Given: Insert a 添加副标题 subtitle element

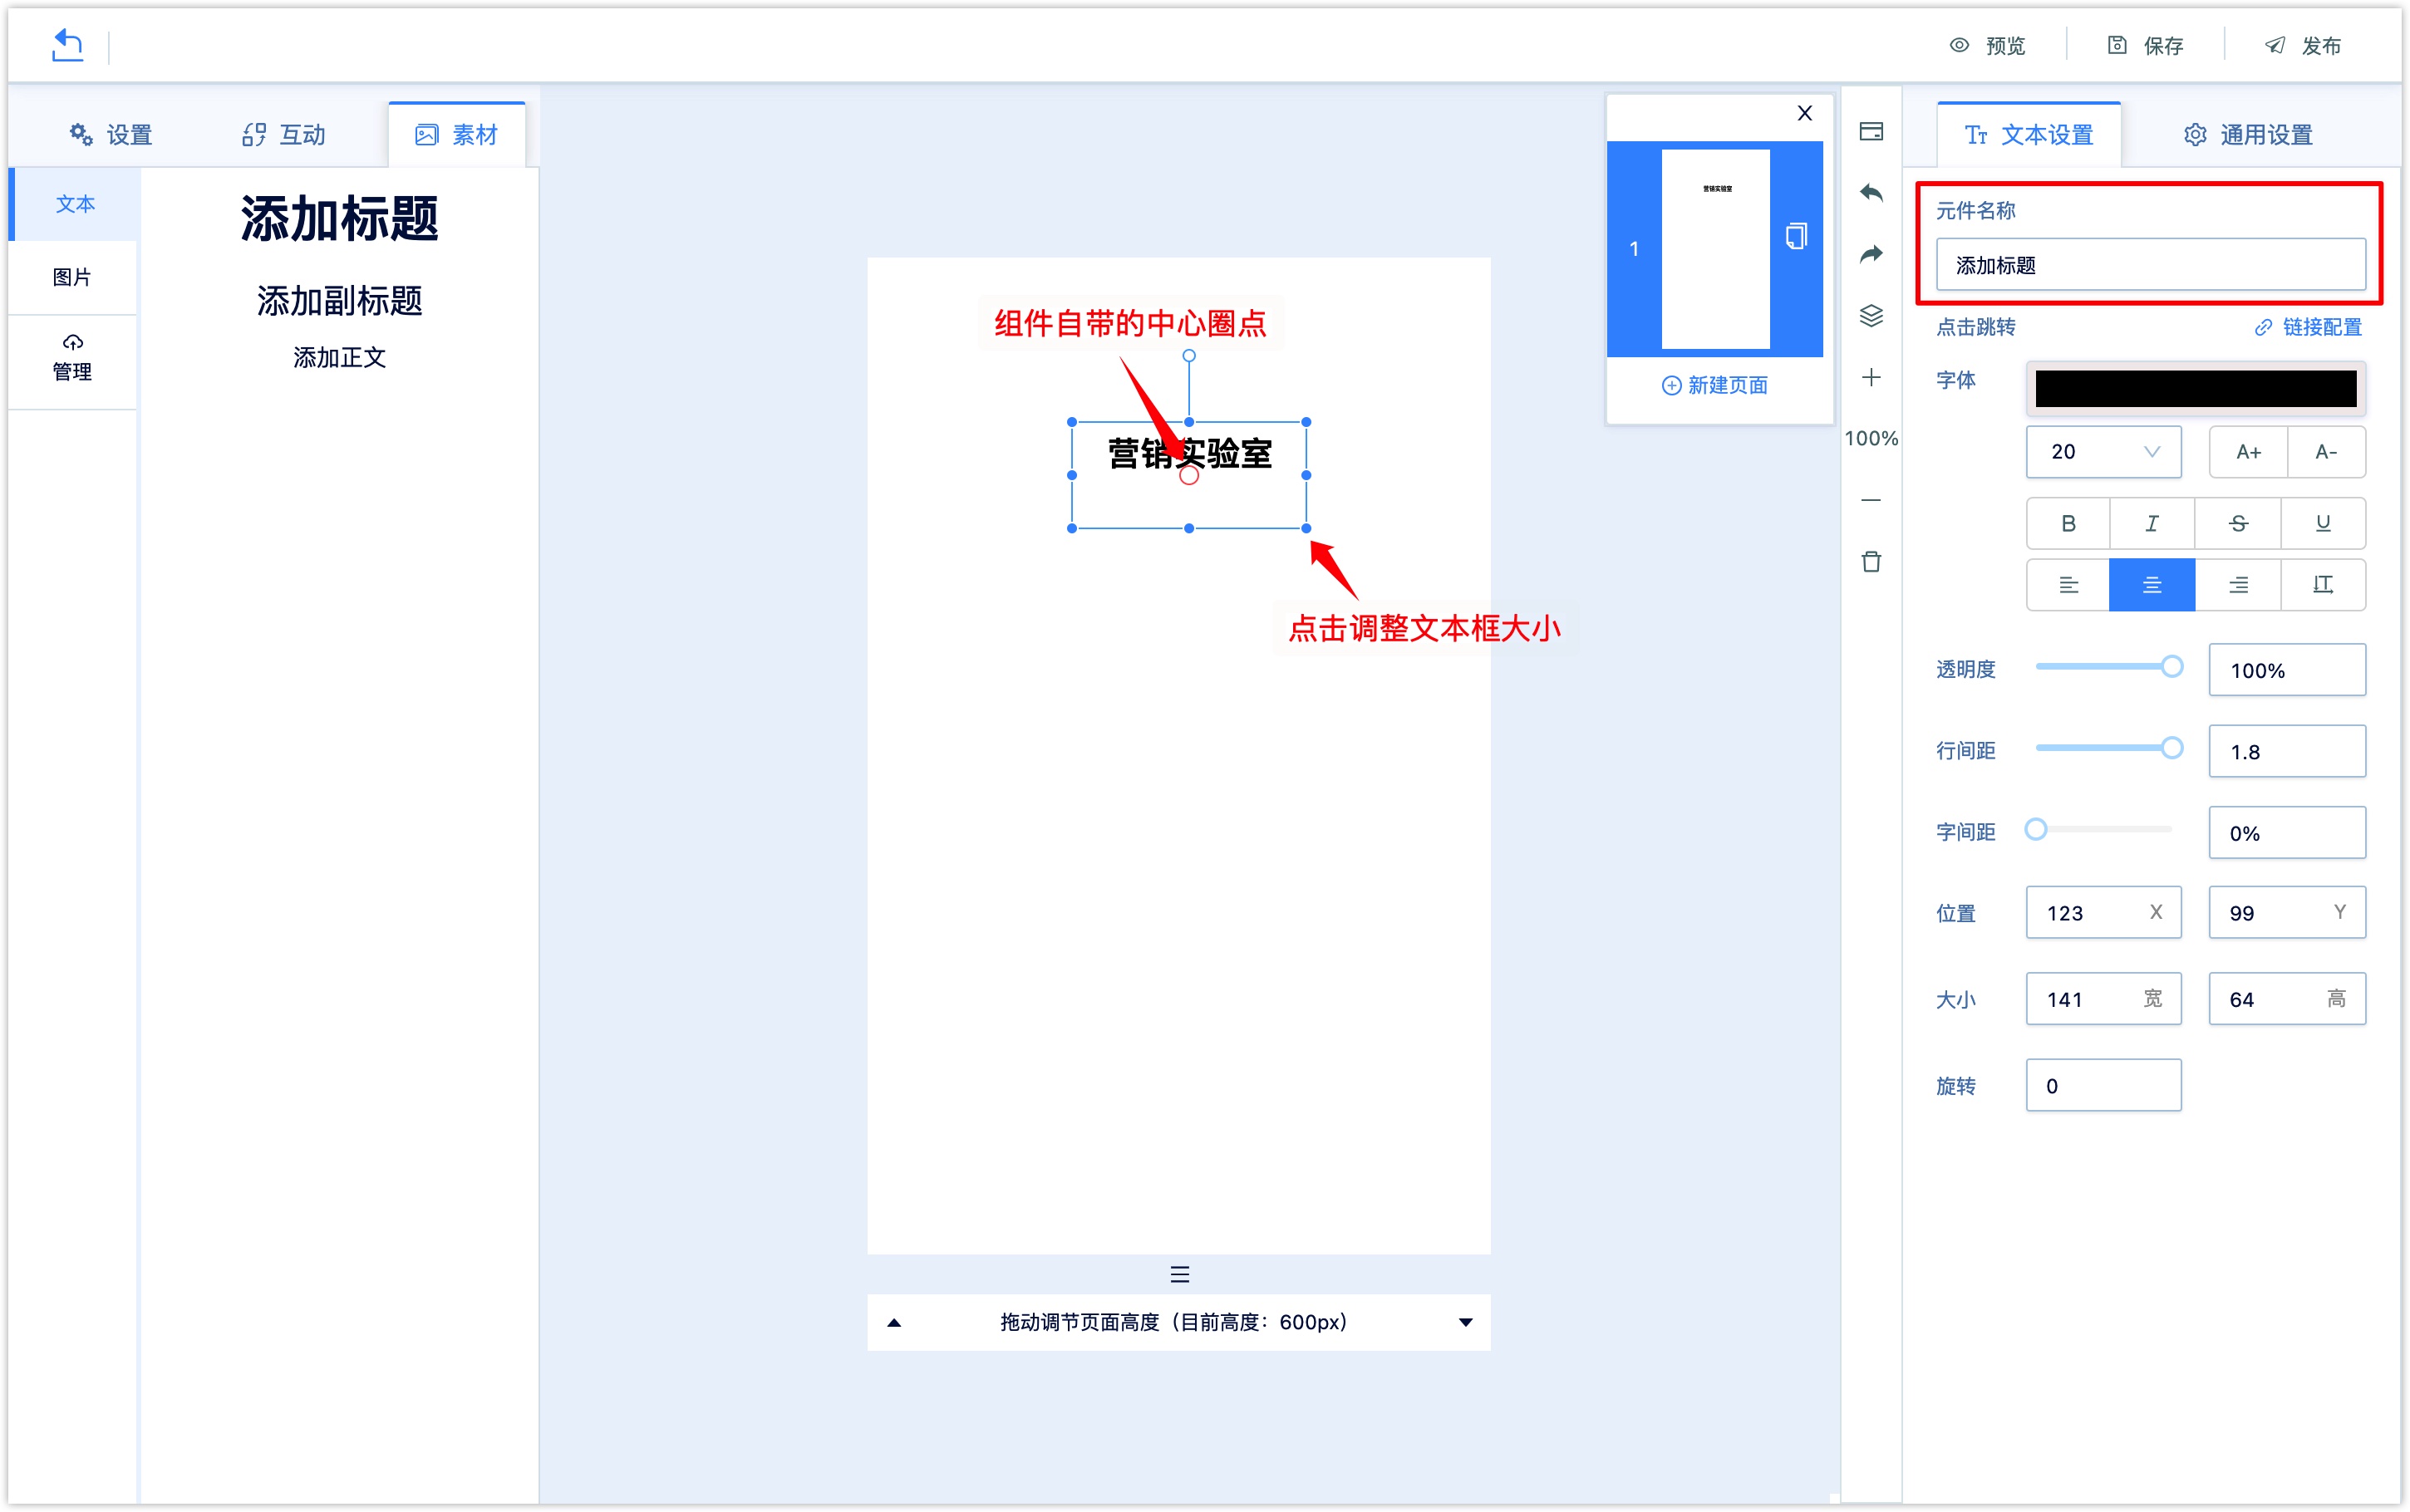Looking at the screenshot, I should pos(339,300).
